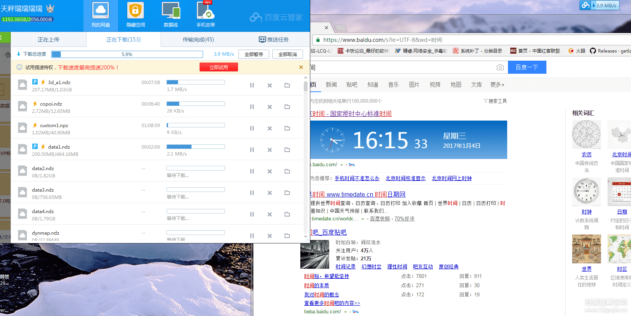Open Releases GitHub bookmark
This screenshot has height=316, width=631.
pos(610,51)
